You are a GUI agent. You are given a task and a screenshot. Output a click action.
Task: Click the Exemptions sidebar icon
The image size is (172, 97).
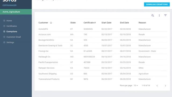point(4,32)
